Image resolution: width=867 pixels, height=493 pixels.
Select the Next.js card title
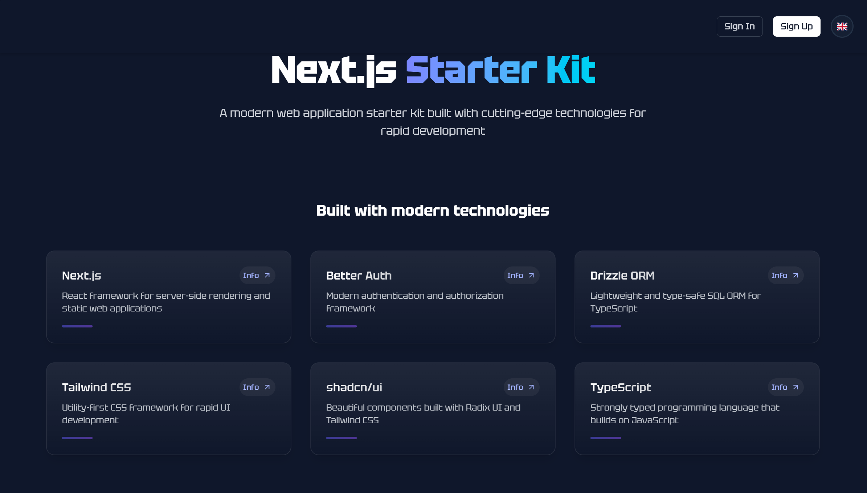[x=82, y=276]
